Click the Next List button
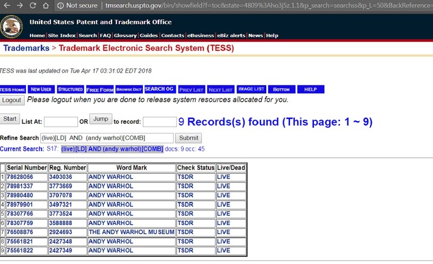The image size is (433, 264). coord(221,89)
